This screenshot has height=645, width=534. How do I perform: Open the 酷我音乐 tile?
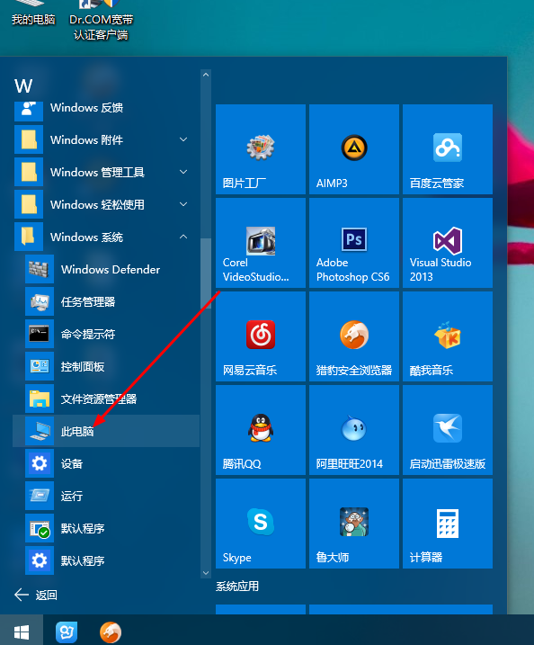point(448,336)
